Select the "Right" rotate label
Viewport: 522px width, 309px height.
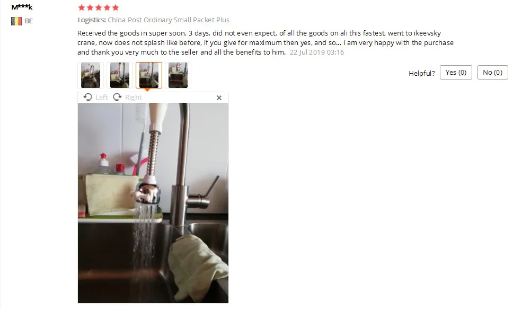coord(134,97)
